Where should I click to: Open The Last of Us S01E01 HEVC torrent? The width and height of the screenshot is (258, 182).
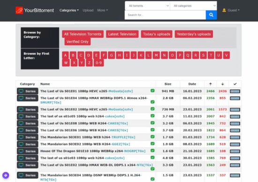(x=87, y=91)
